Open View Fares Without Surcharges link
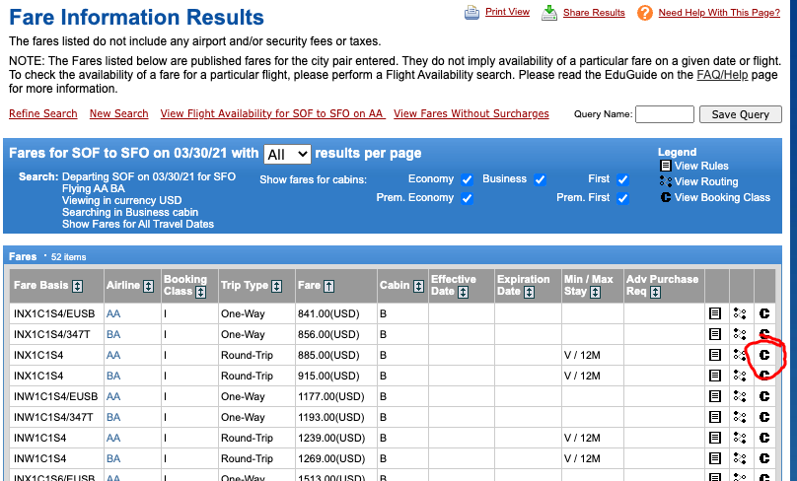Screen dimensions: 797x481 click(471, 114)
